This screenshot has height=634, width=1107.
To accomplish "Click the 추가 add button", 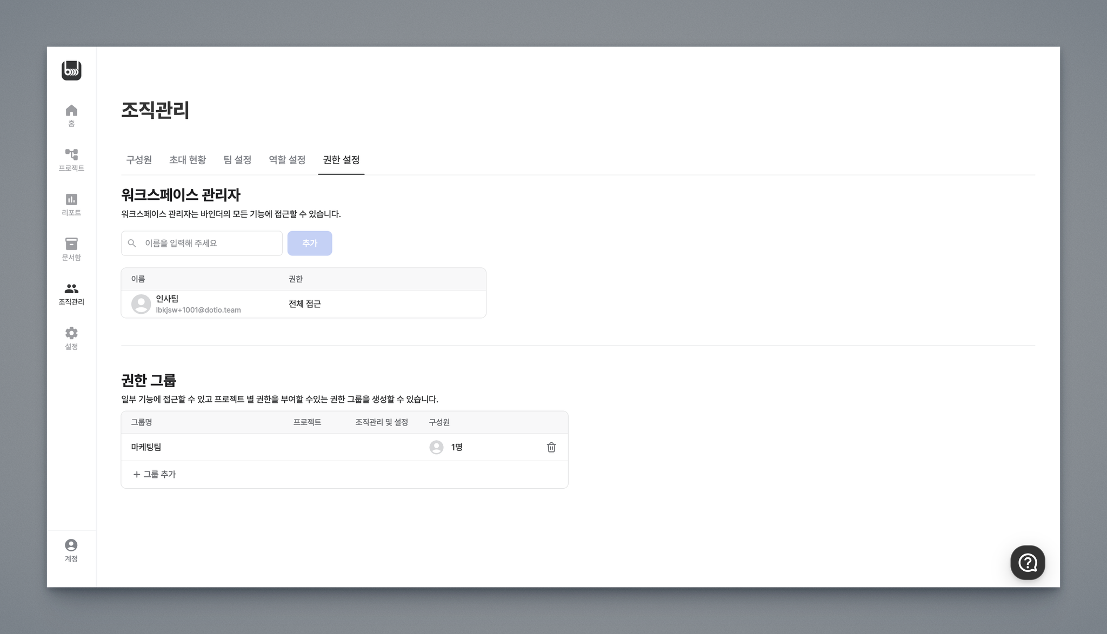I will click(310, 244).
